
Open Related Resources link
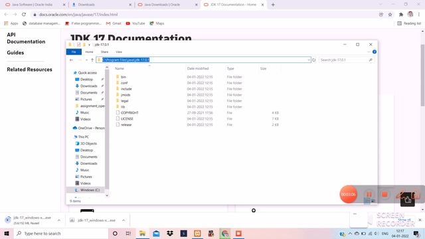point(29,69)
